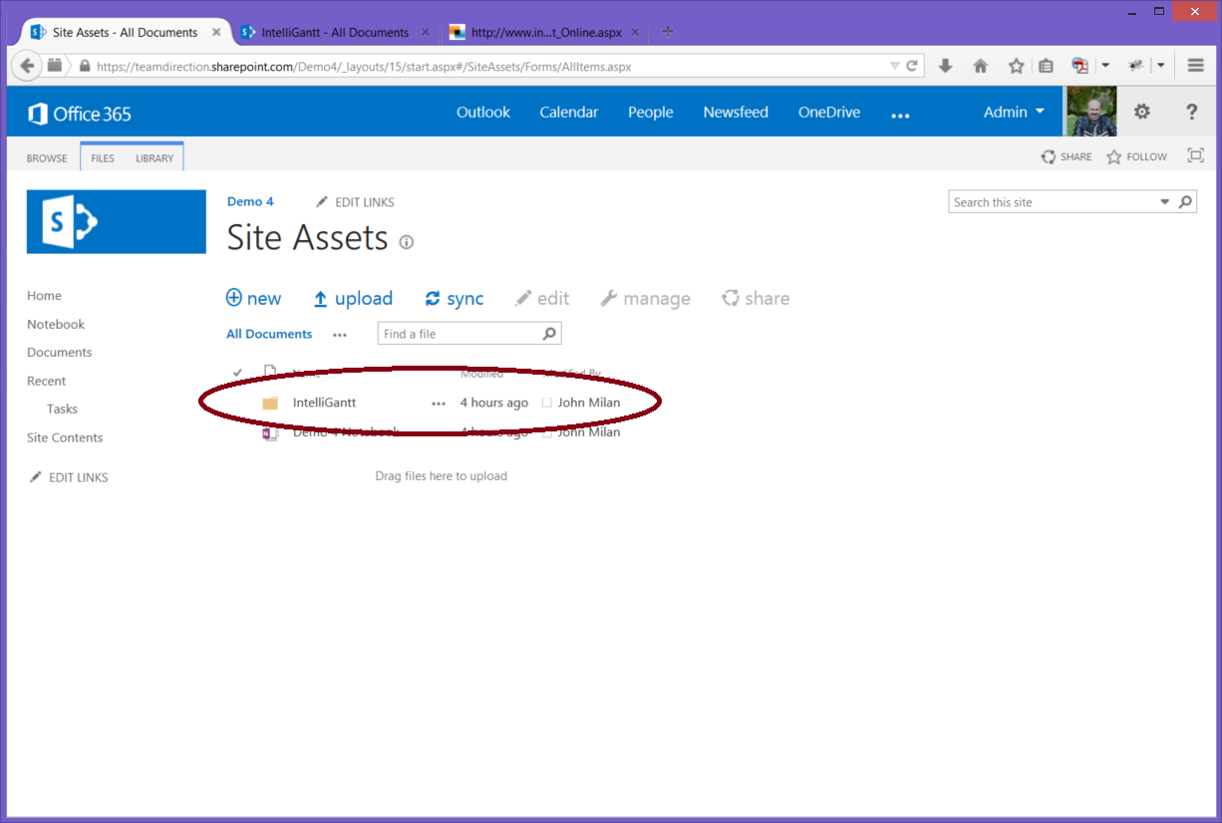Go to the browser Home icon
This screenshot has height=823, width=1222.
(x=981, y=66)
